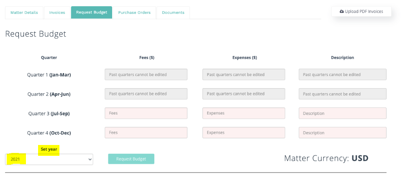
Task: Switch to the Matter Details tab
Action: 24,13
